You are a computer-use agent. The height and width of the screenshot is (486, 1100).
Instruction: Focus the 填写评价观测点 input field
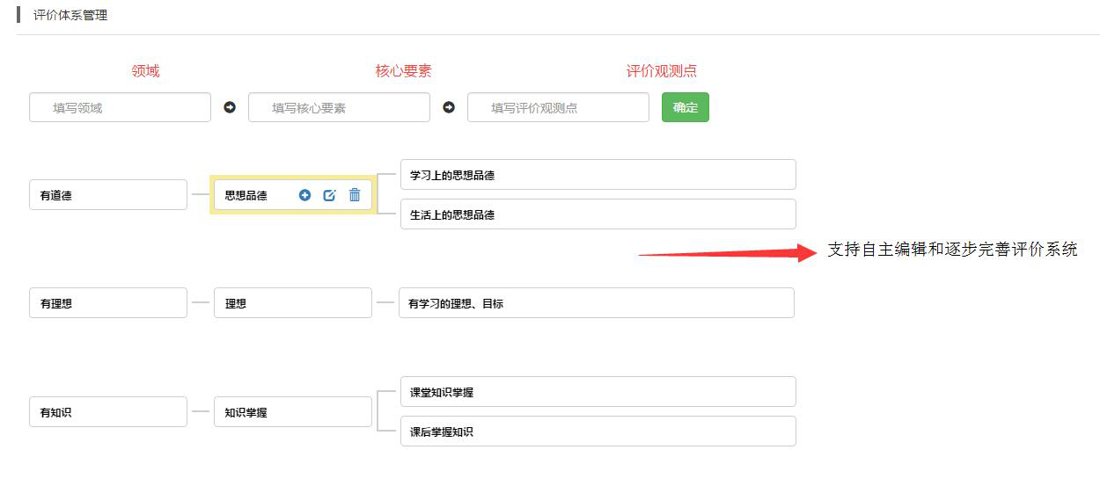click(x=558, y=107)
